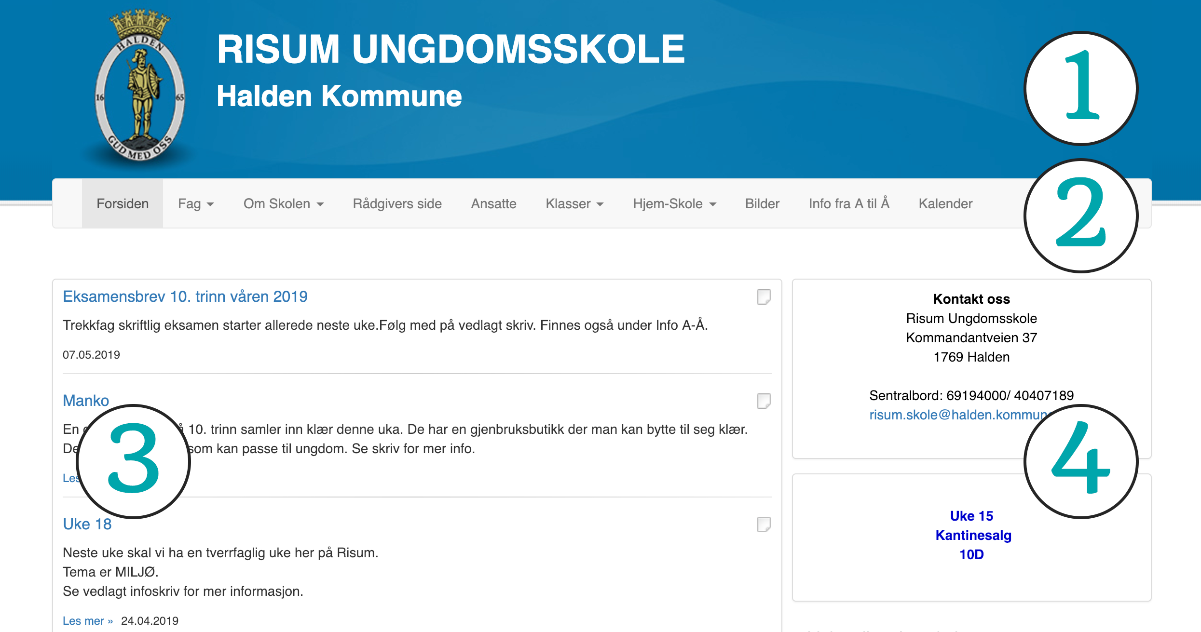Expand the Fag dropdown menu

coord(195,204)
